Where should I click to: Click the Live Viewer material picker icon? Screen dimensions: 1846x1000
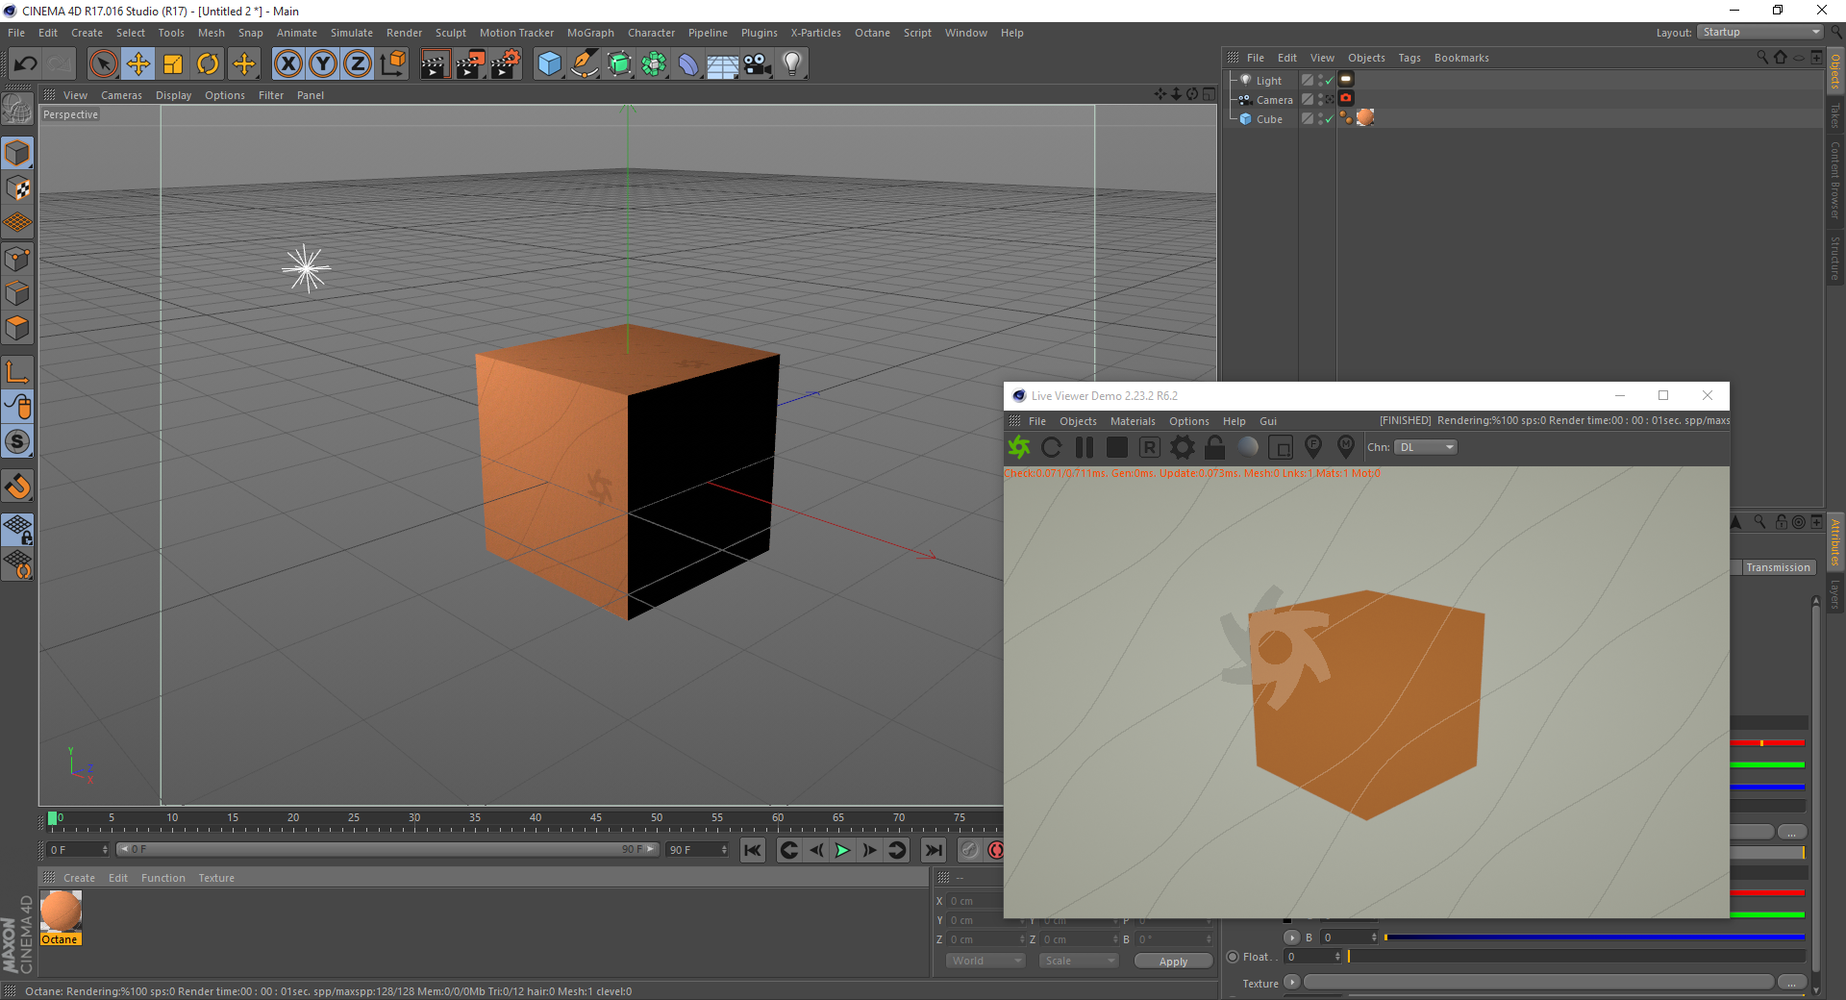1346,447
